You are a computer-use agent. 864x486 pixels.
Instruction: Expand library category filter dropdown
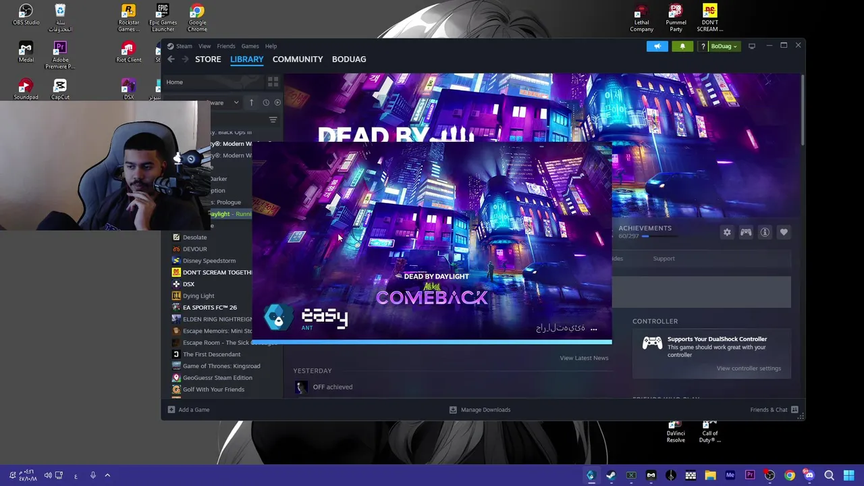(x=236, y=103)
